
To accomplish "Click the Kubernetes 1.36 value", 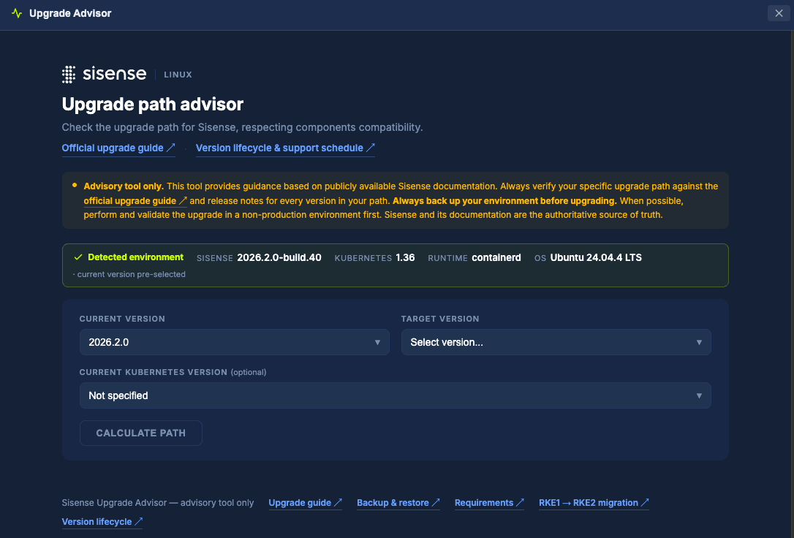I will point(405,257).
